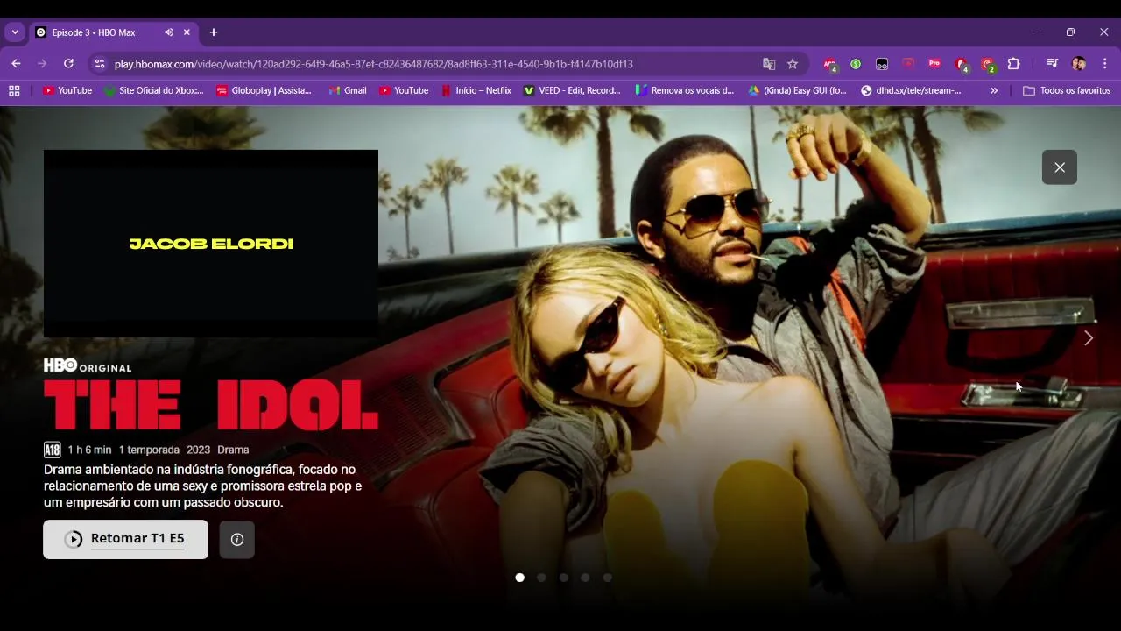Image resolution: width=1121 pixels, height=631 pixels.
Task: Reload the HBO Max page
Action: point(68,64)
